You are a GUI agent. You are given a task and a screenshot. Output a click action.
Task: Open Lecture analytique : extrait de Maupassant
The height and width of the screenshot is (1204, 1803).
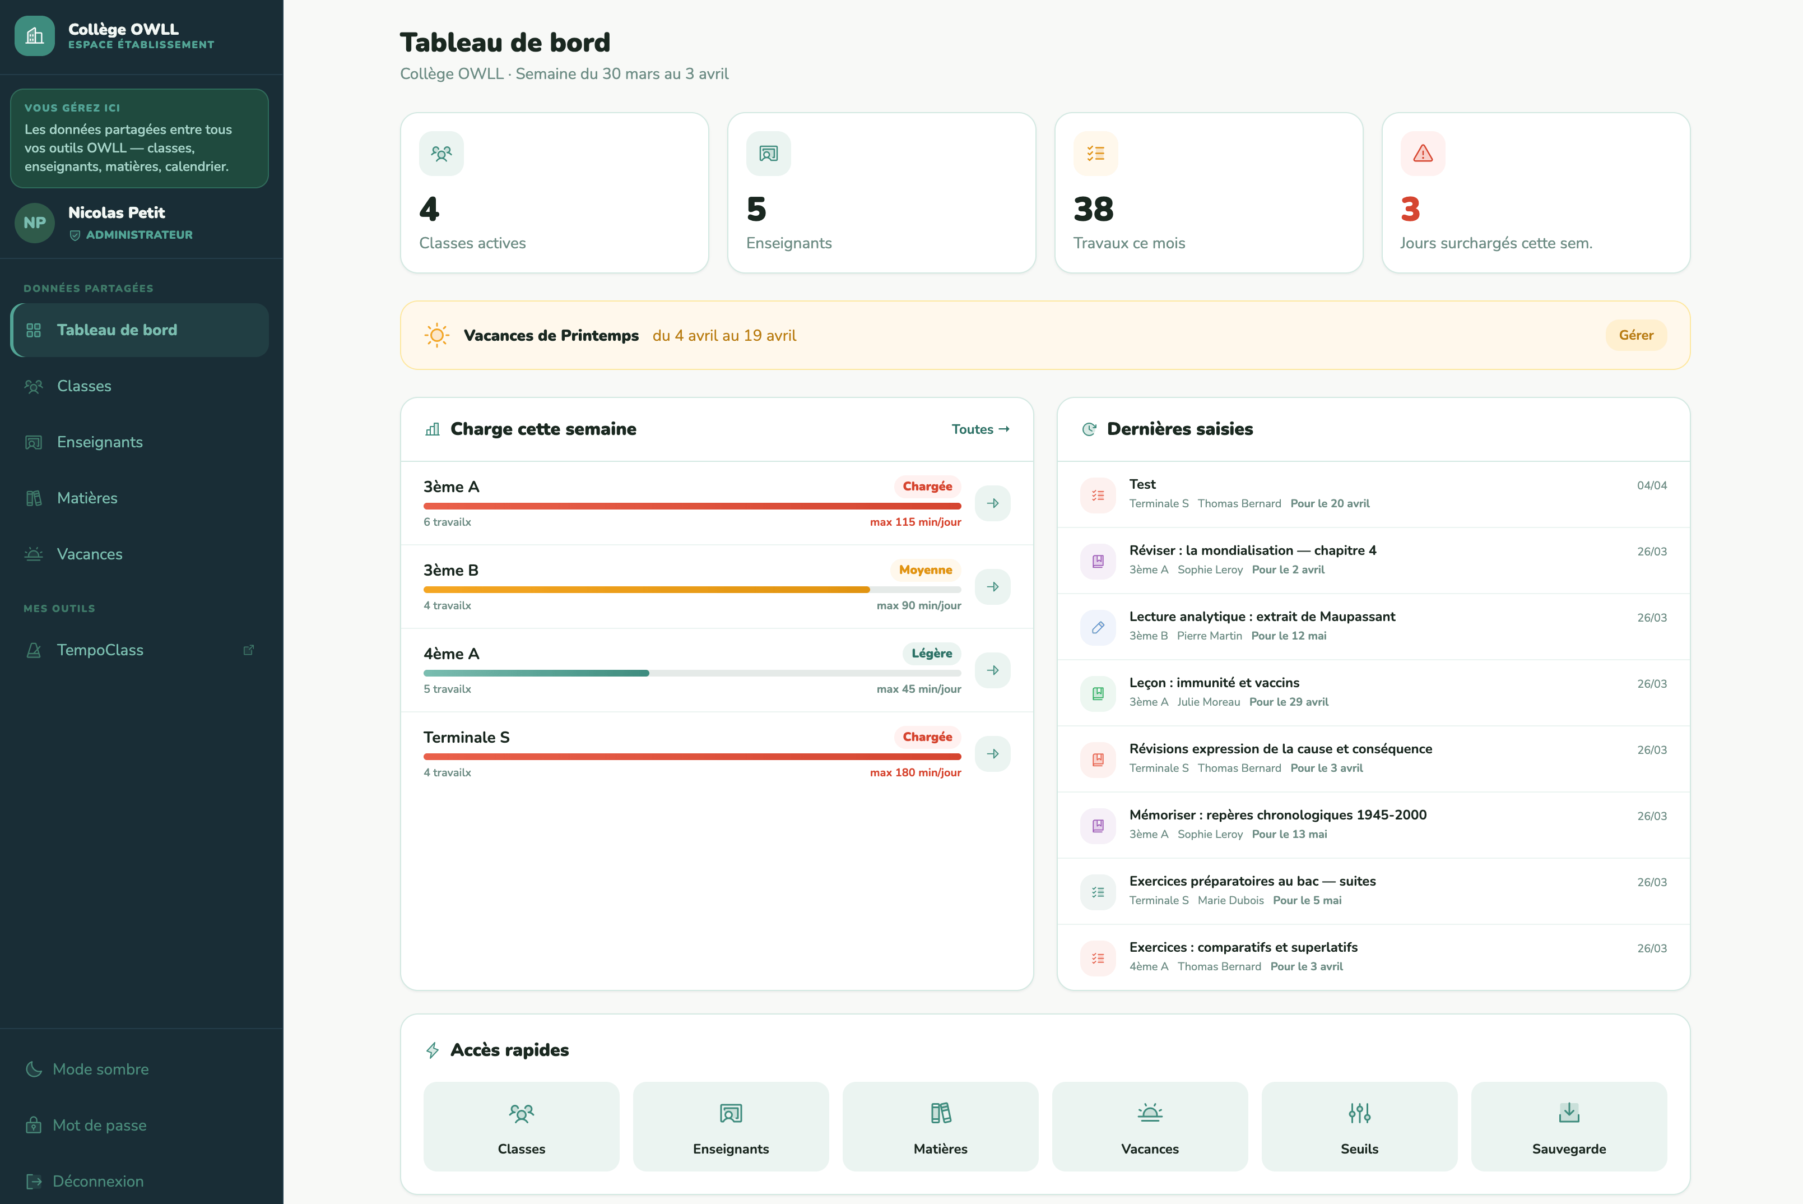pos(1262,617)
